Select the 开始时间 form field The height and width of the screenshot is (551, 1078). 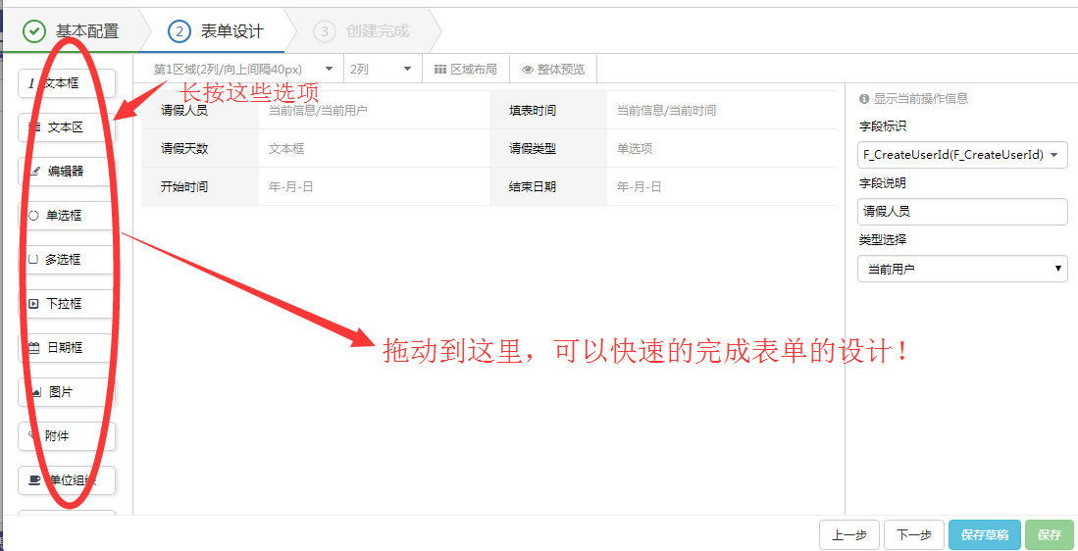pos(315,186)
